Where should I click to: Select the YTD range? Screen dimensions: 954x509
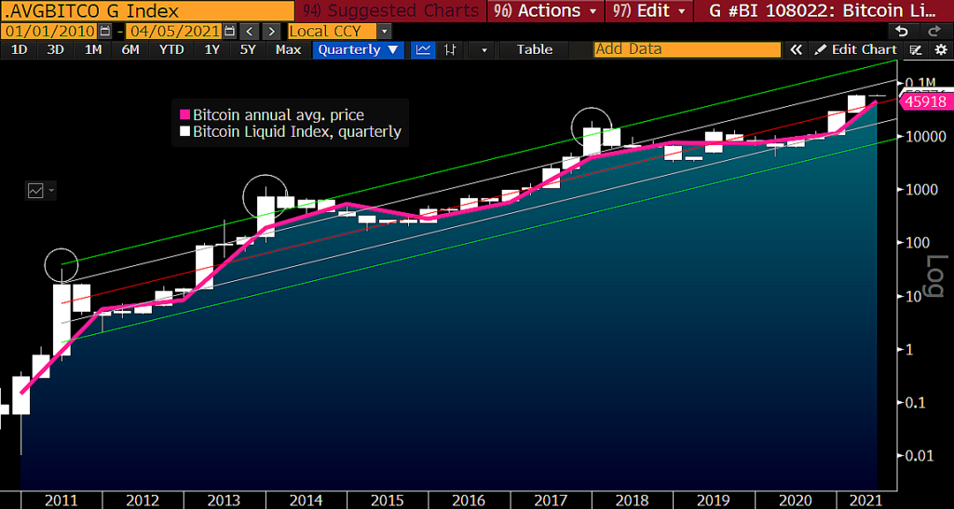(171, 50)
